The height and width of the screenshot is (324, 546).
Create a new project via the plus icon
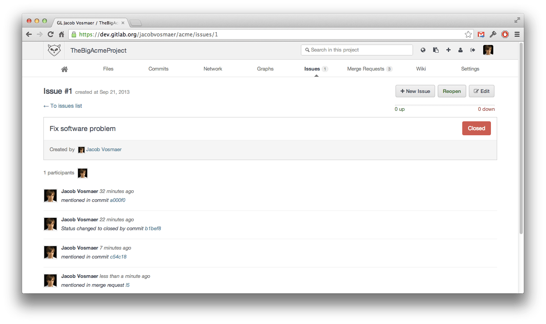click(448, 50)
